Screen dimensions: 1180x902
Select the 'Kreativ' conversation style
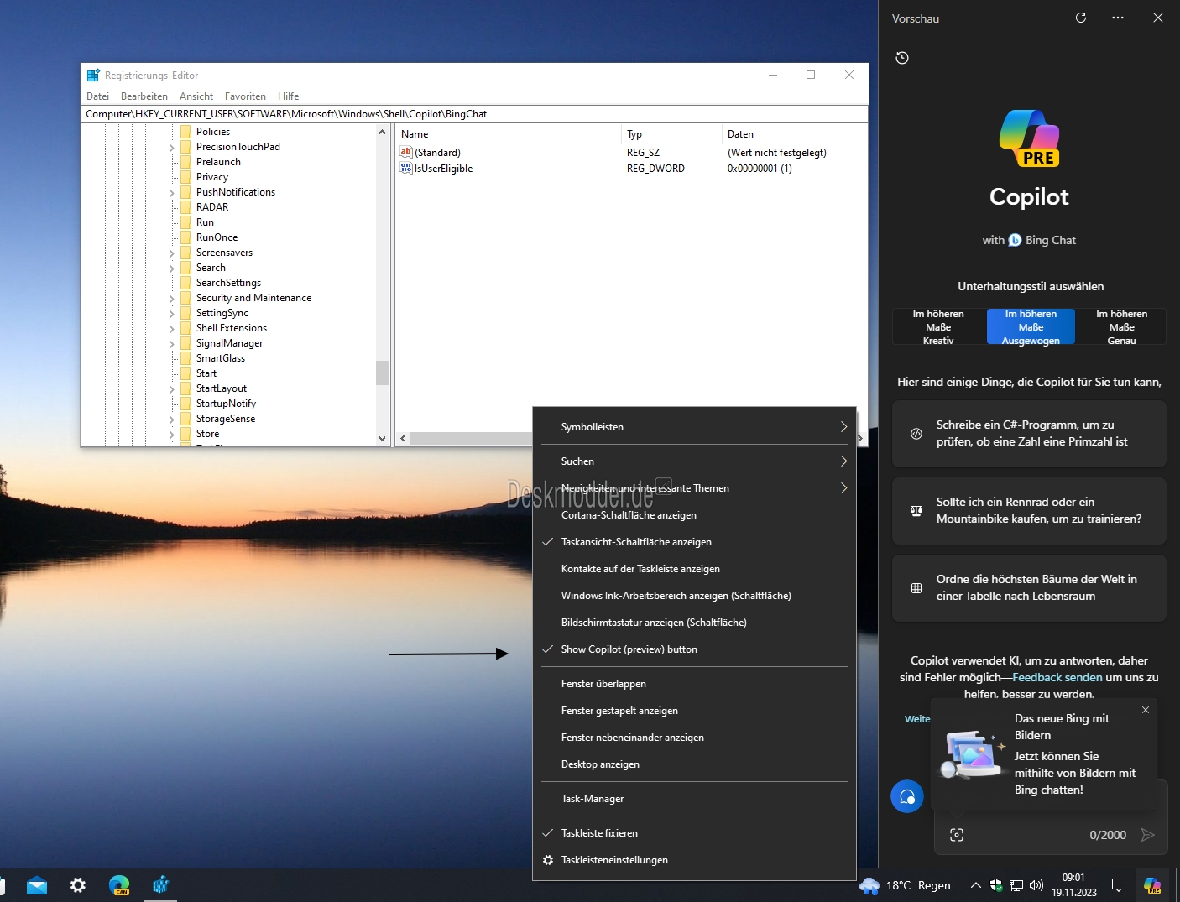938,327
